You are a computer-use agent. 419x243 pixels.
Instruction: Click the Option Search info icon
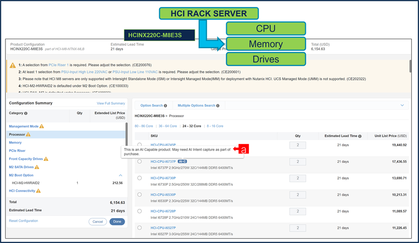pyautogui.click(x=165, y=106)
